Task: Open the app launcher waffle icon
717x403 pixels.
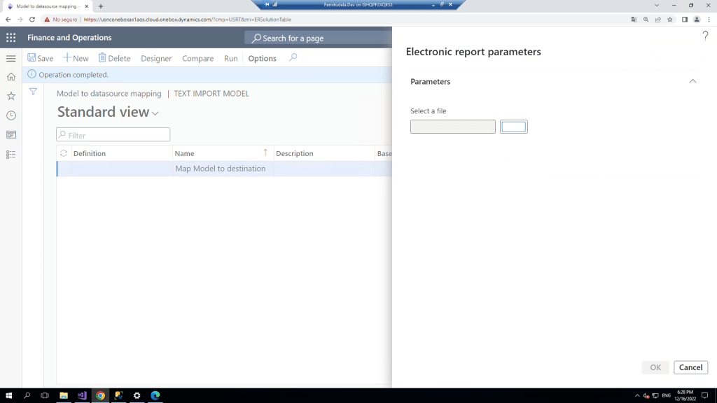Action: pos(11,38)
